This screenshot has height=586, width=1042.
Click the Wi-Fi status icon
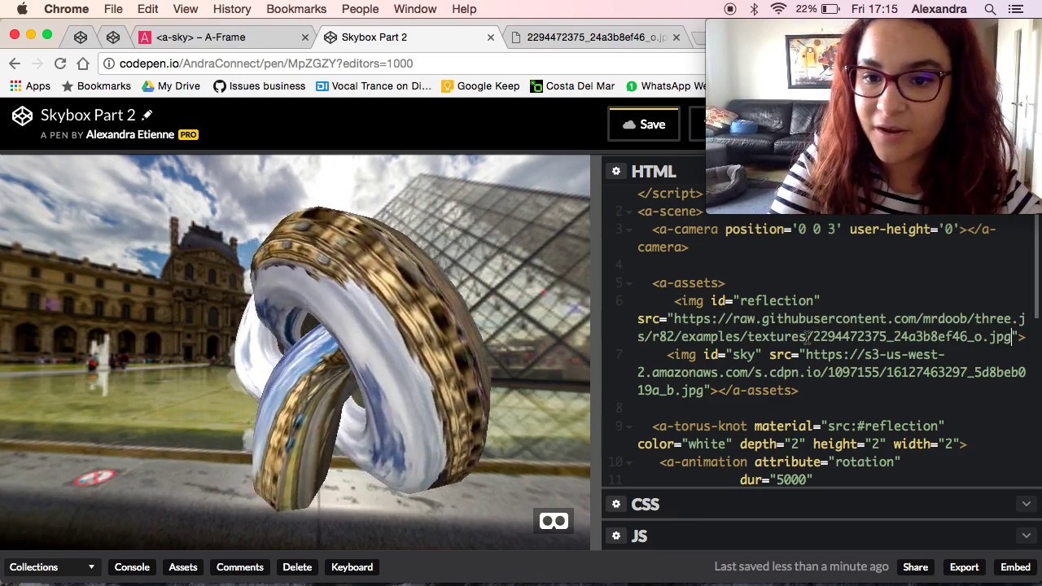pyautogui.click(x=778, y=9)
